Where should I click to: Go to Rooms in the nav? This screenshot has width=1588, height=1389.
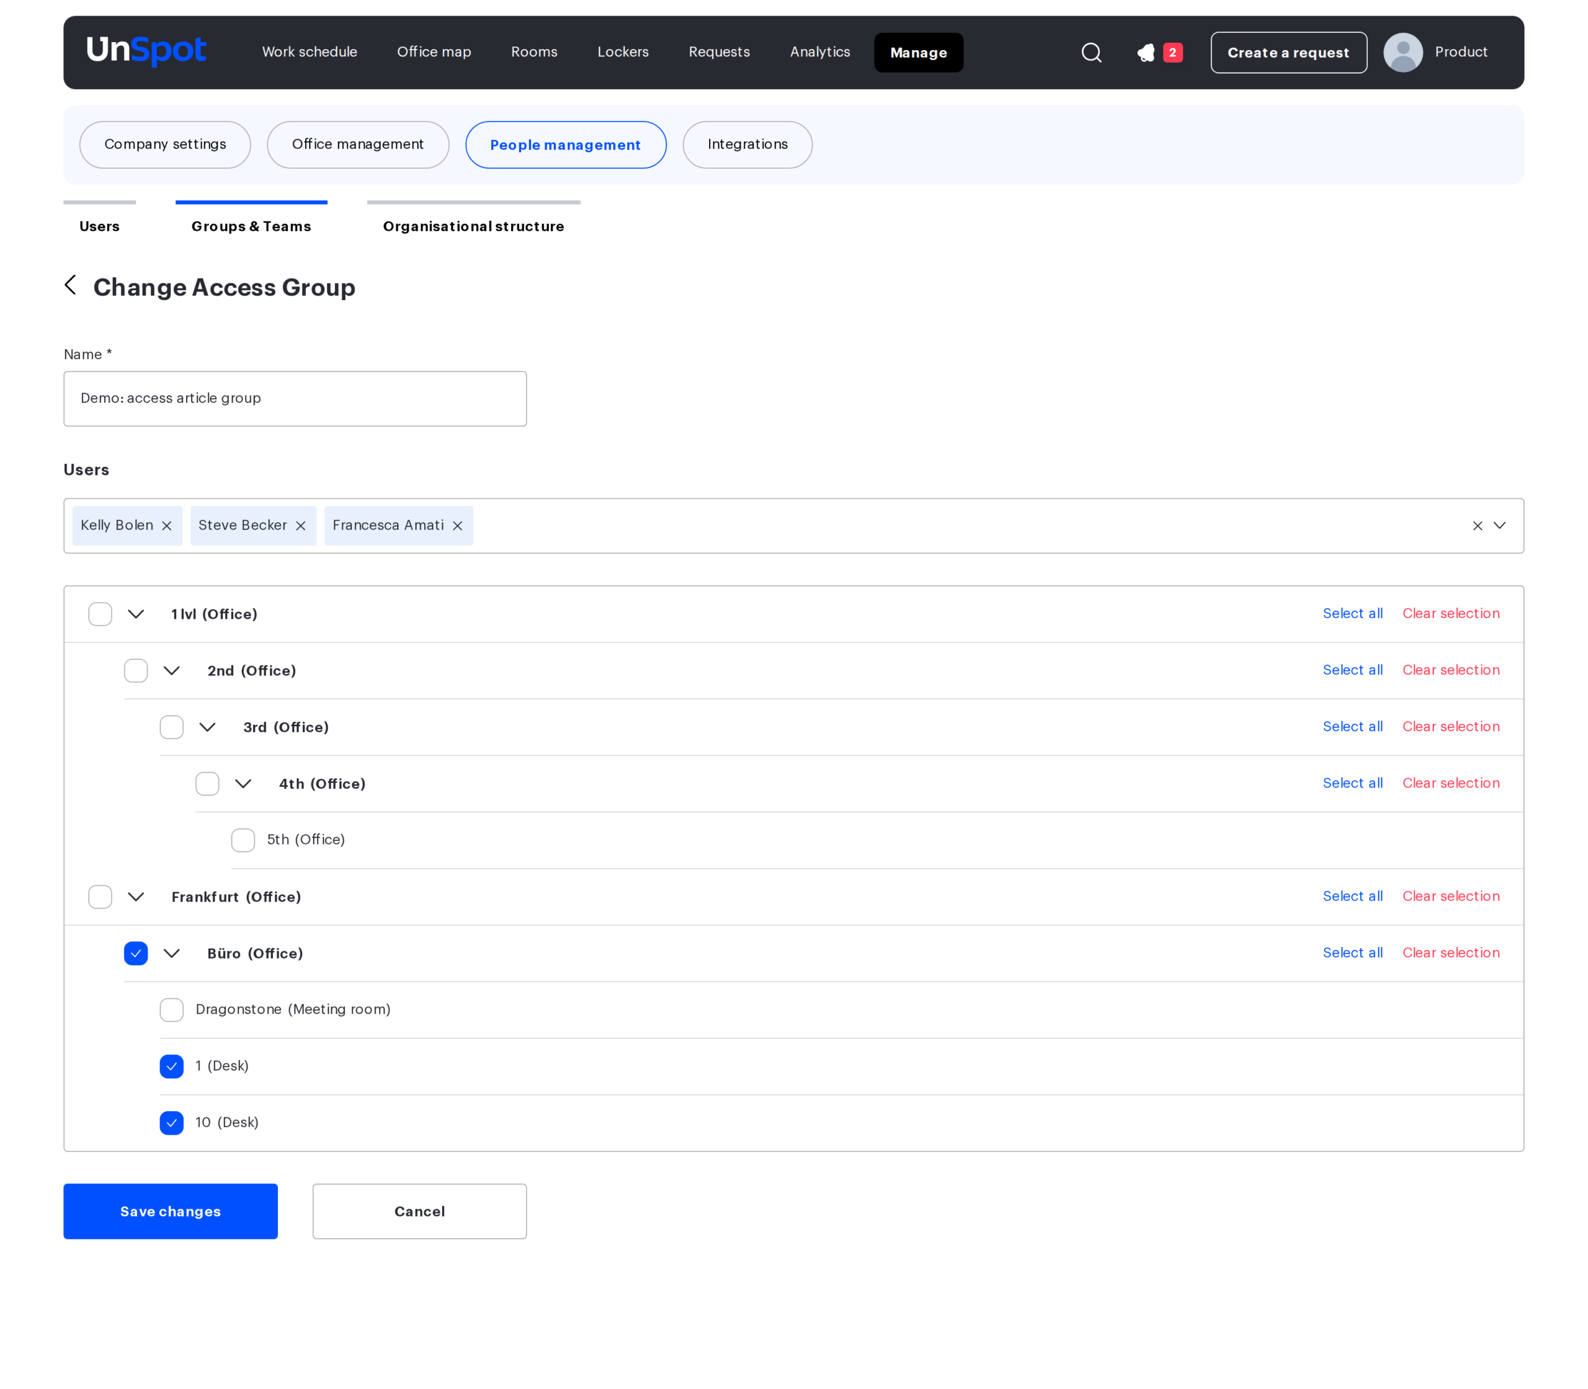coord(534,52)
